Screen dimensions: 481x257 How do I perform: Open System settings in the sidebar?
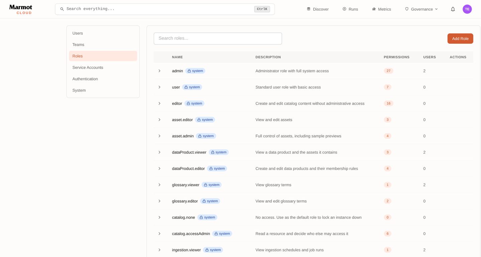click(x=103, y=90)
